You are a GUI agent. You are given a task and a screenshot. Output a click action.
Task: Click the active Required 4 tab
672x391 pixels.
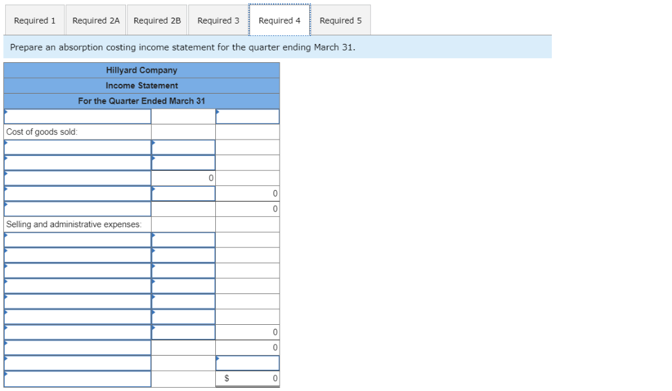pyautogui.click(x=280, y=20)
